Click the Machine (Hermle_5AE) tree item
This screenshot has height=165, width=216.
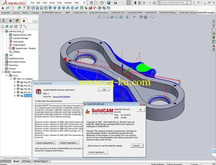coord(22,35)
